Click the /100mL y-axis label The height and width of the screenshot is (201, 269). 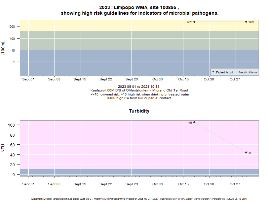pos(4,48)
